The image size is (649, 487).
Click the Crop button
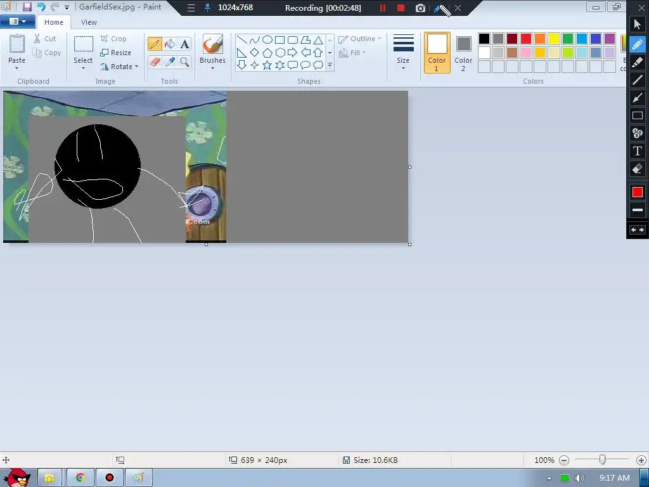pos(113,39)
